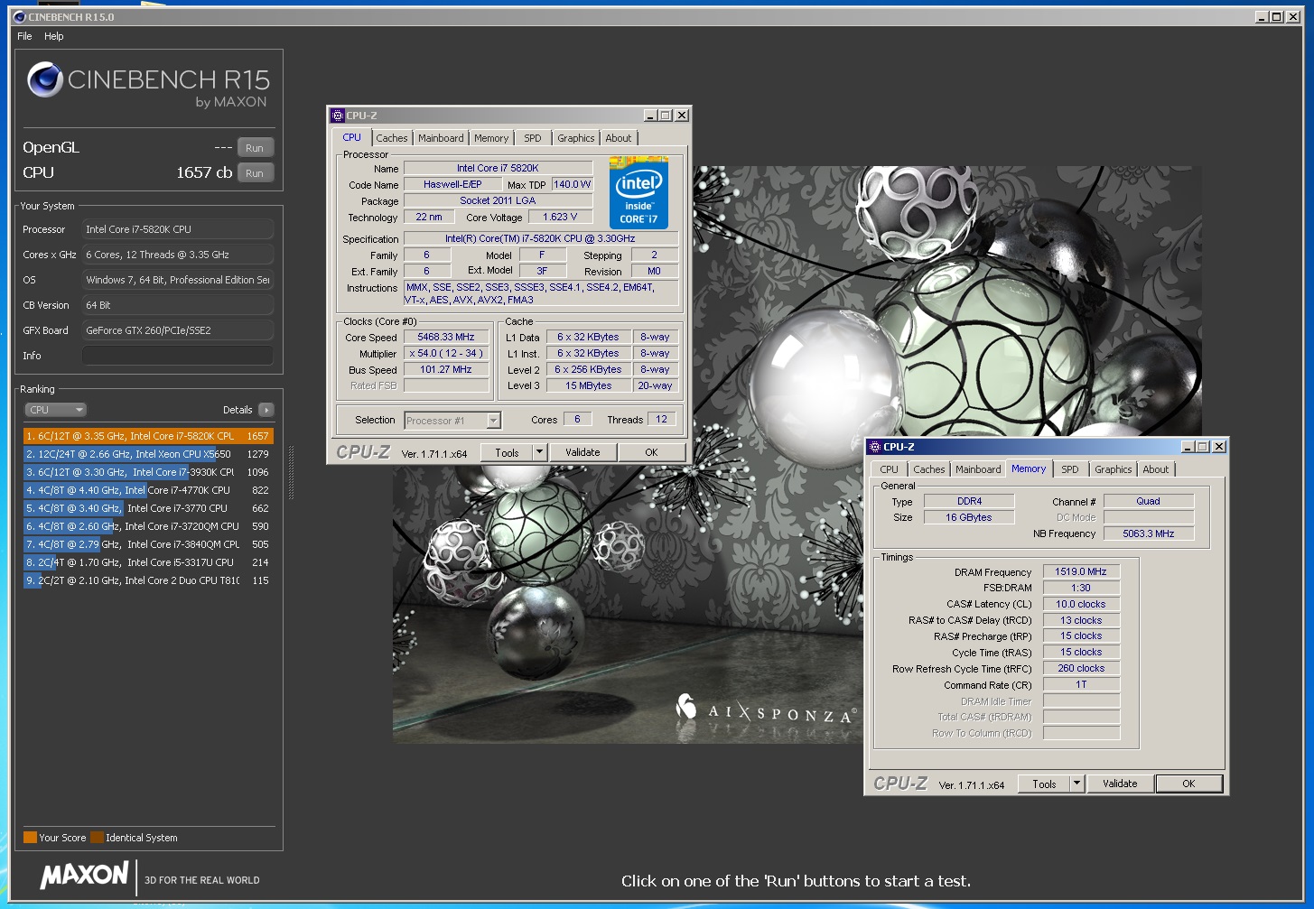Select ranking row Intel Core i5-3317U

(148, 562)
